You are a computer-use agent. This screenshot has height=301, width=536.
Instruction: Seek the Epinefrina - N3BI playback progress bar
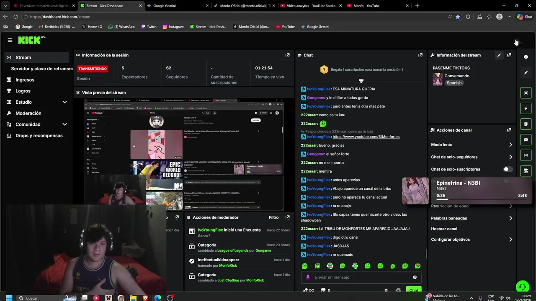click(x=481, y=199)
